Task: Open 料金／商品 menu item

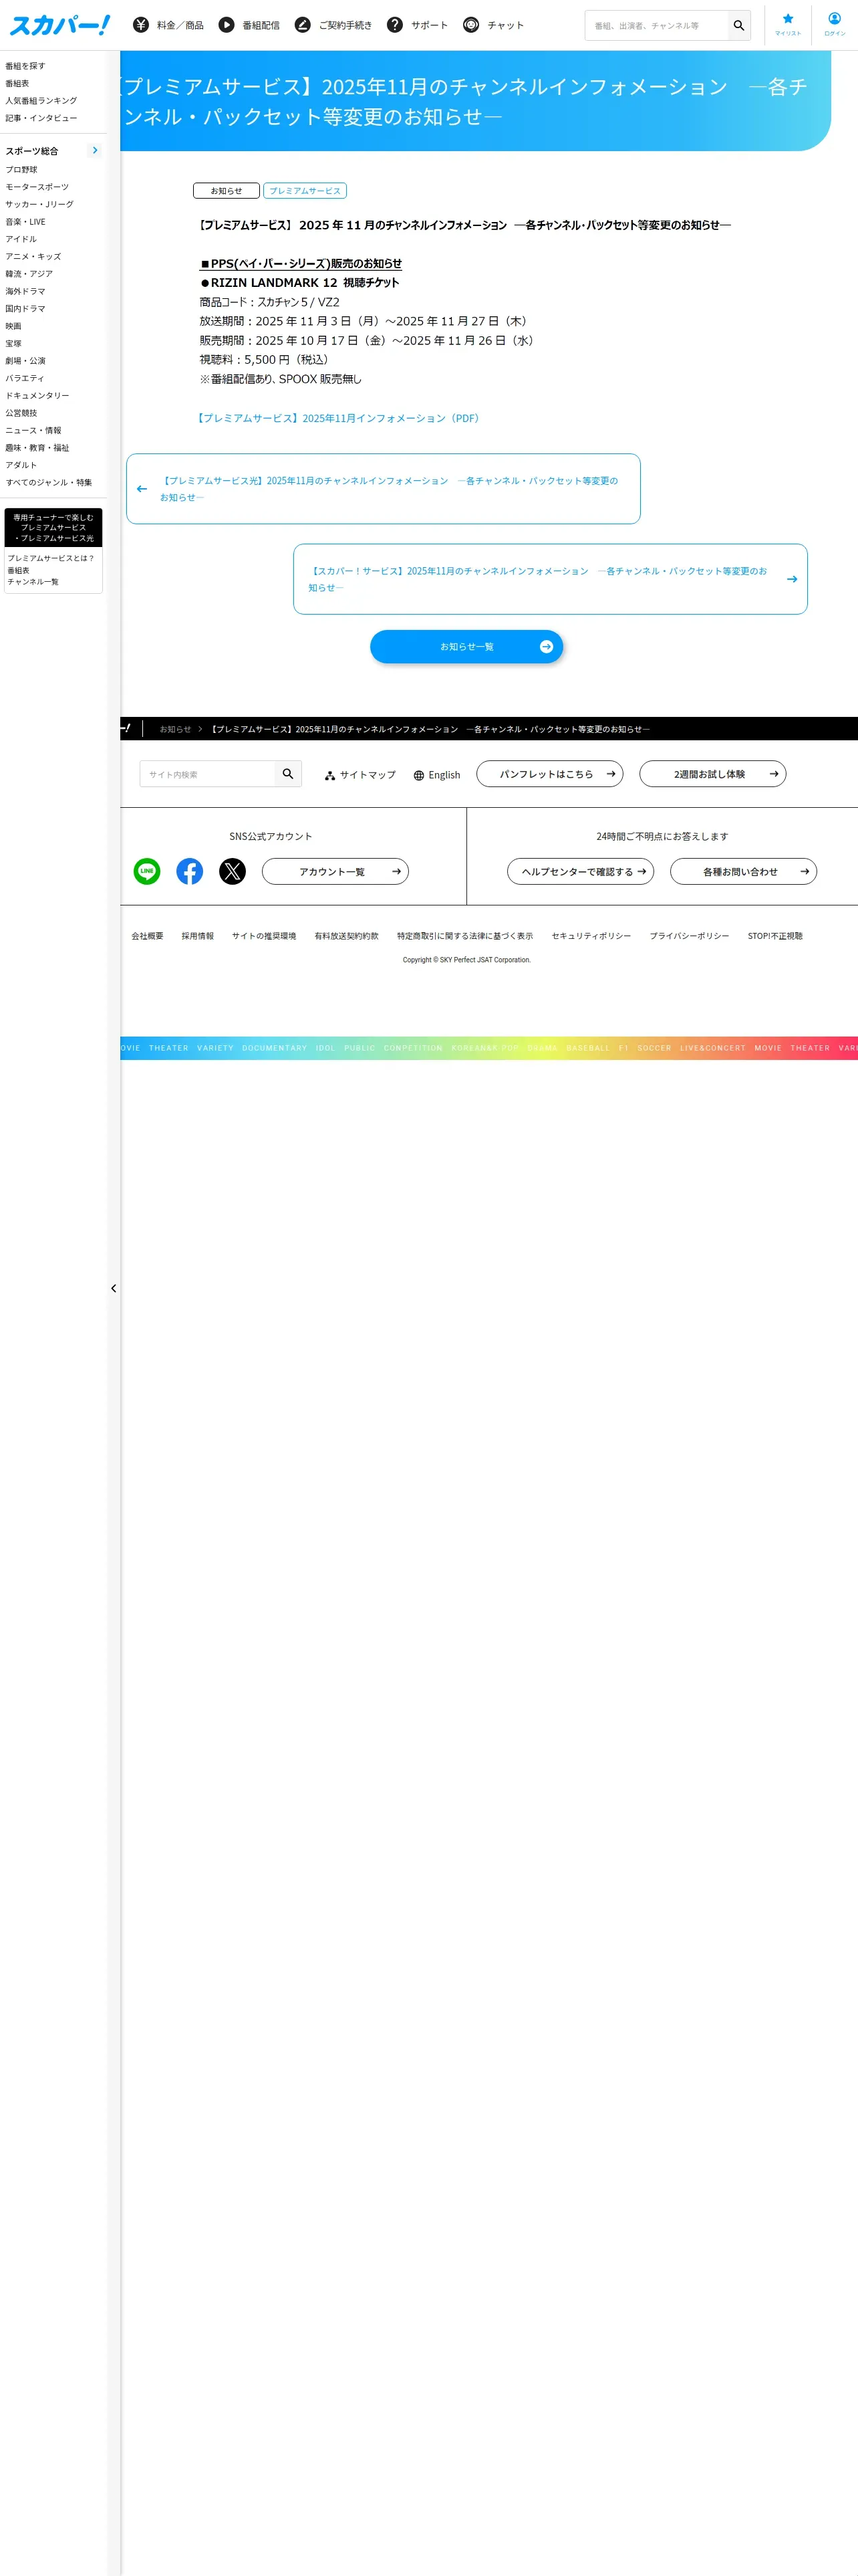Action: pos(180,25)
